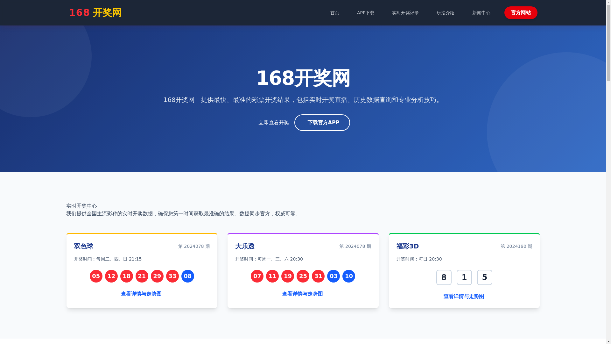Click 大乐透 red ball 19
This screenshot has width=611, height=344.
tap(288, 276)
